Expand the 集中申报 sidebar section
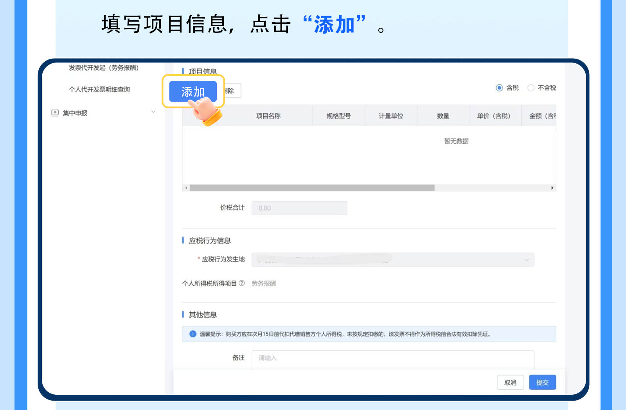 tap(75, 113)
